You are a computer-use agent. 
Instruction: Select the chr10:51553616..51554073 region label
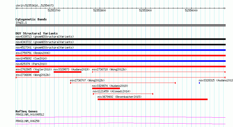point(35,5)
